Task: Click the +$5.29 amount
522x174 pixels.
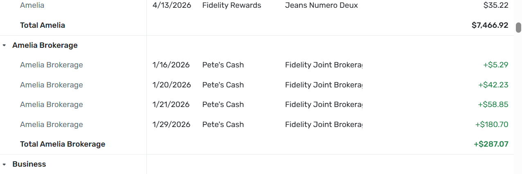Action: (495, 65)
